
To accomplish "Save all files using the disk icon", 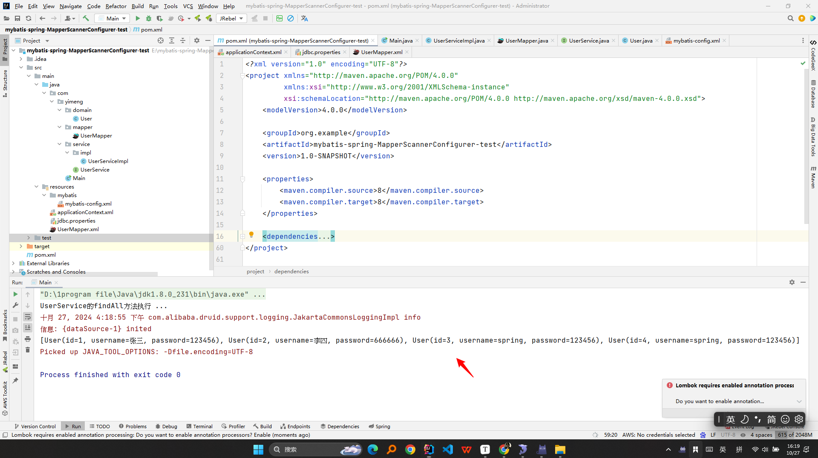I will (17, 18).
